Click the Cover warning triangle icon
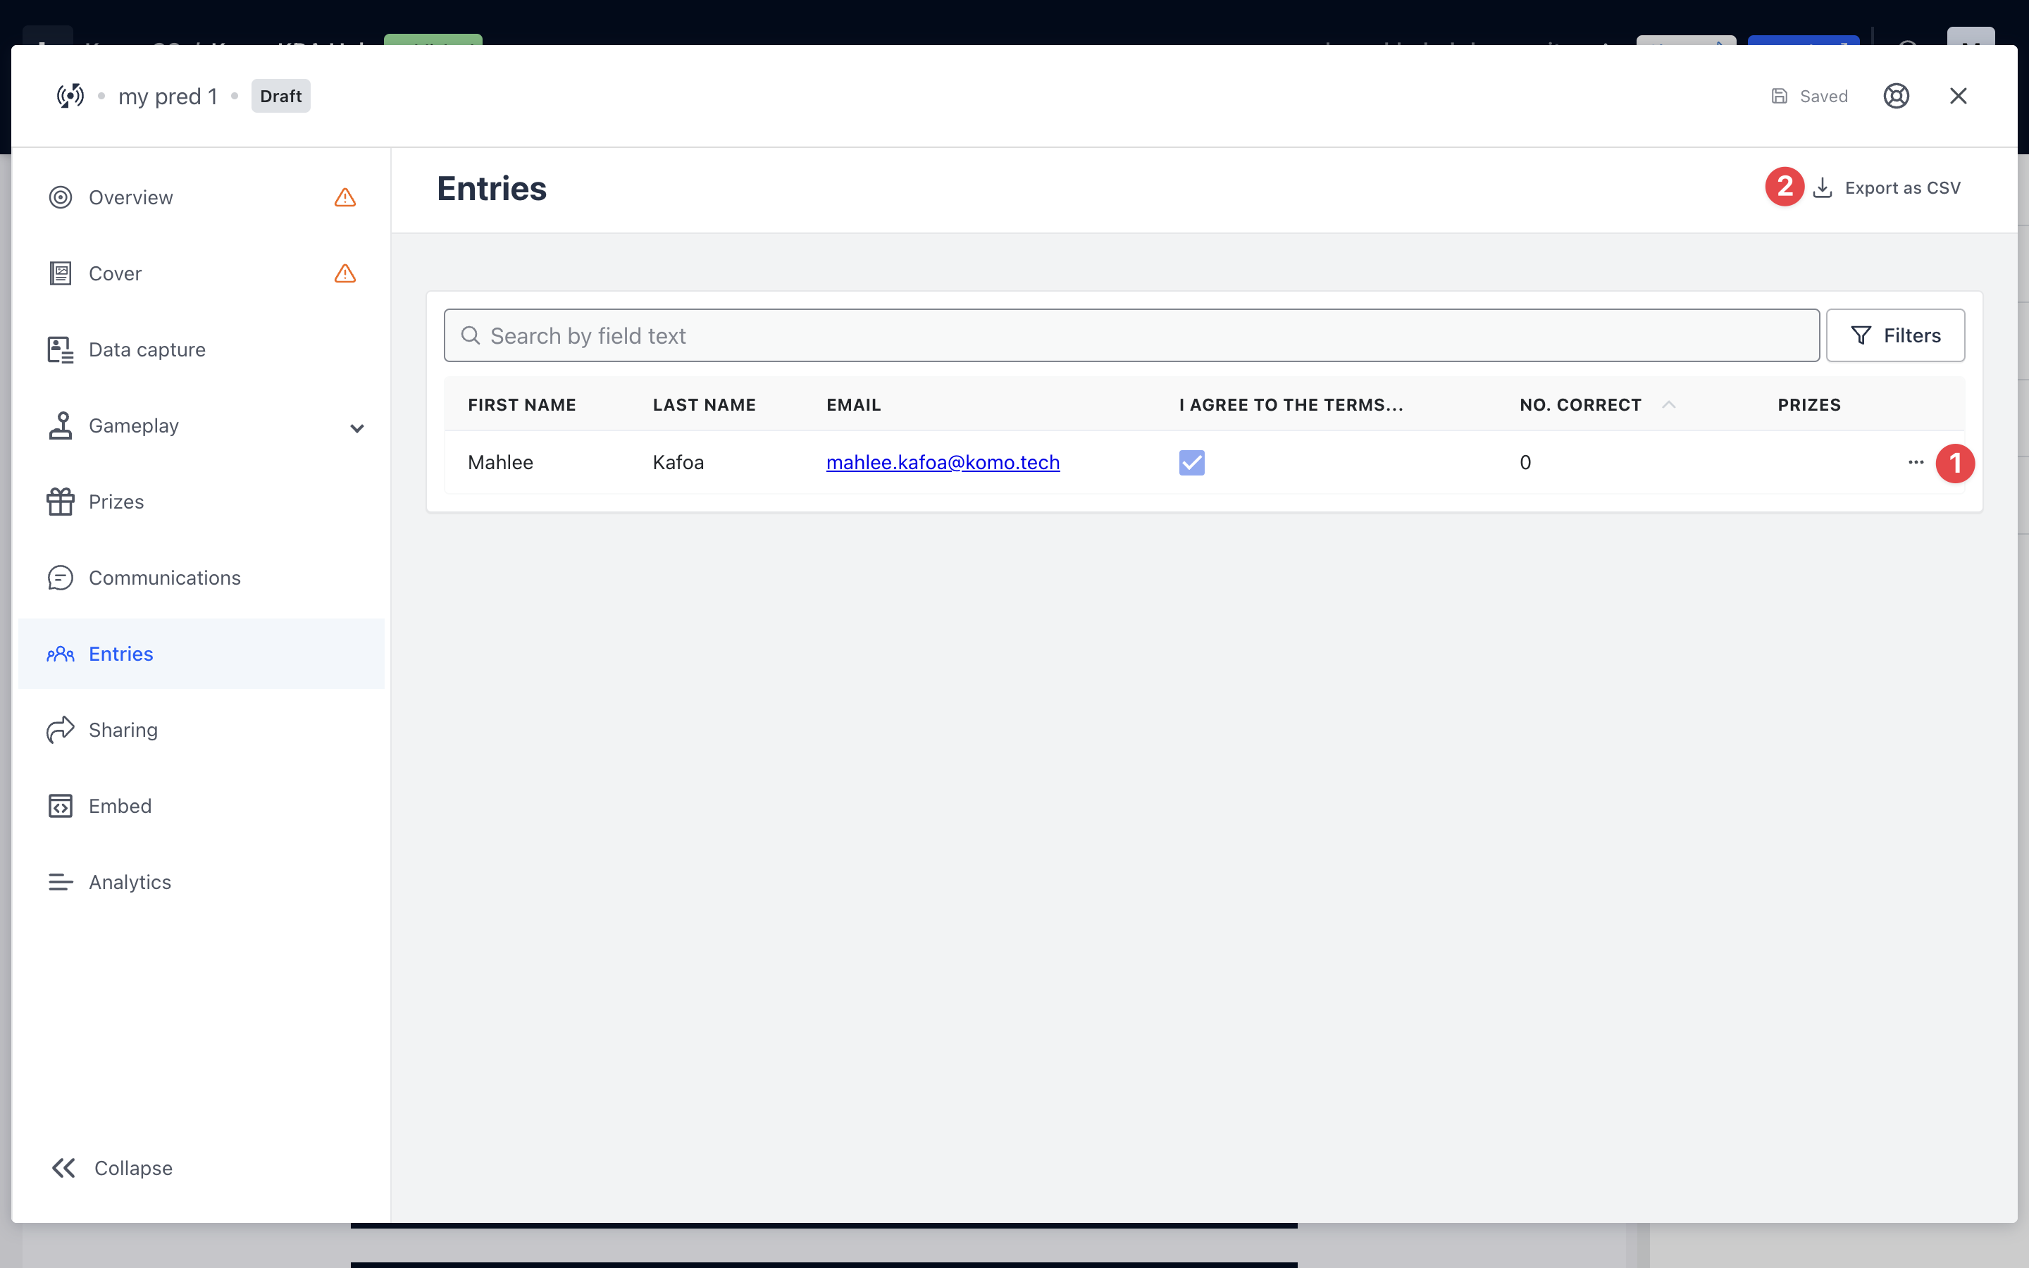The height and width of the screenshot is (1268, 2029). point(345,273)
